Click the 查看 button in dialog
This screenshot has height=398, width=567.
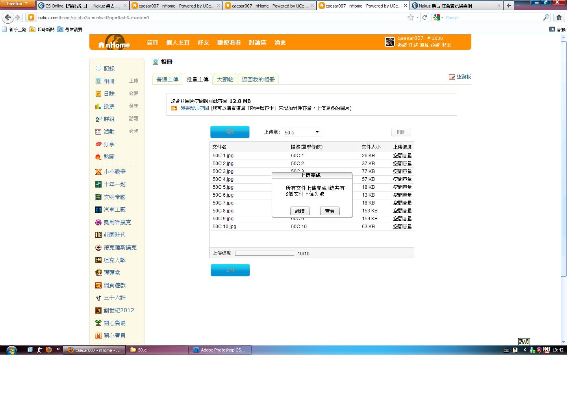click(x=330, y=211)
